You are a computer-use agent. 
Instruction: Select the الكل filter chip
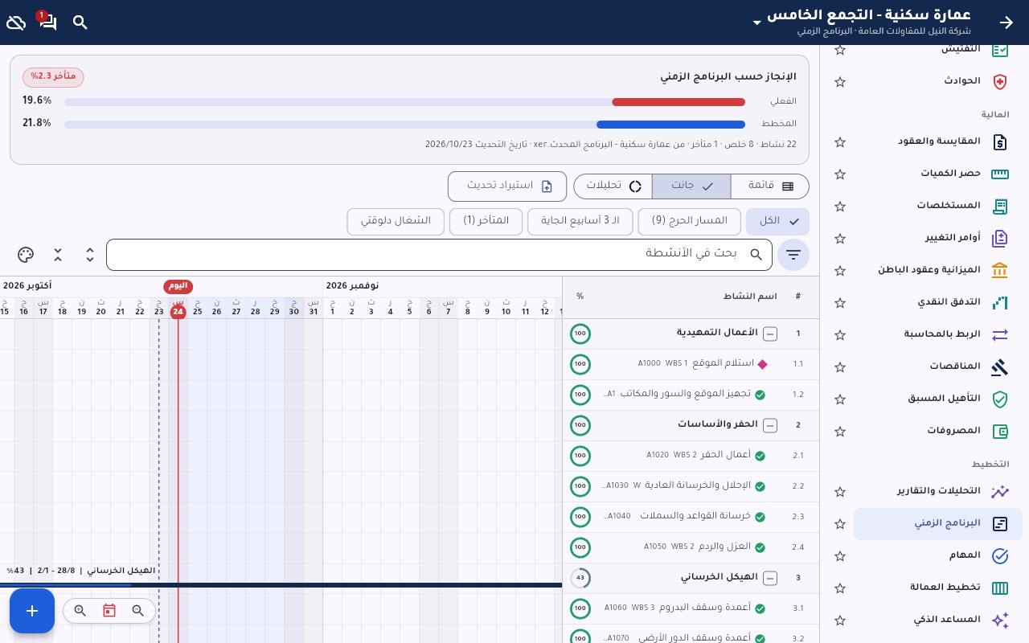pyautogui.click(x=777, y=221)
